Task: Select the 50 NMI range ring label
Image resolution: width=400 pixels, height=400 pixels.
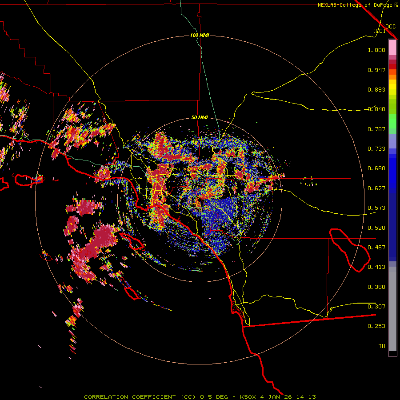Action: pos(200,118)
